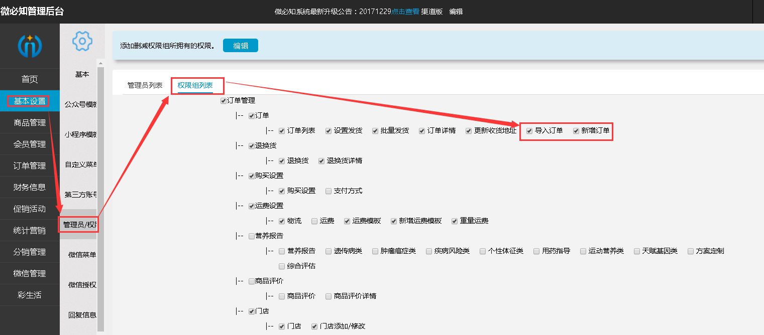
Task: Check the 运费 permission checkbox
Action: coord(314,221)
